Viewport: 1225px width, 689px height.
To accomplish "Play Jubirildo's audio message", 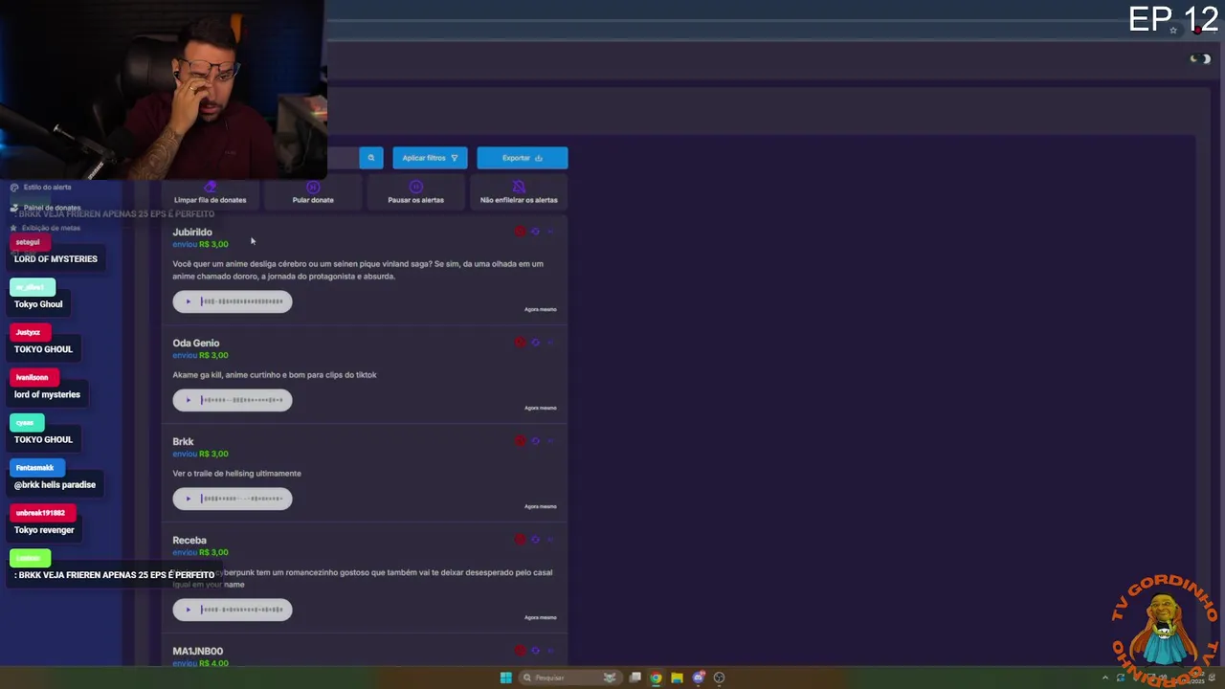I will point(188,301).
